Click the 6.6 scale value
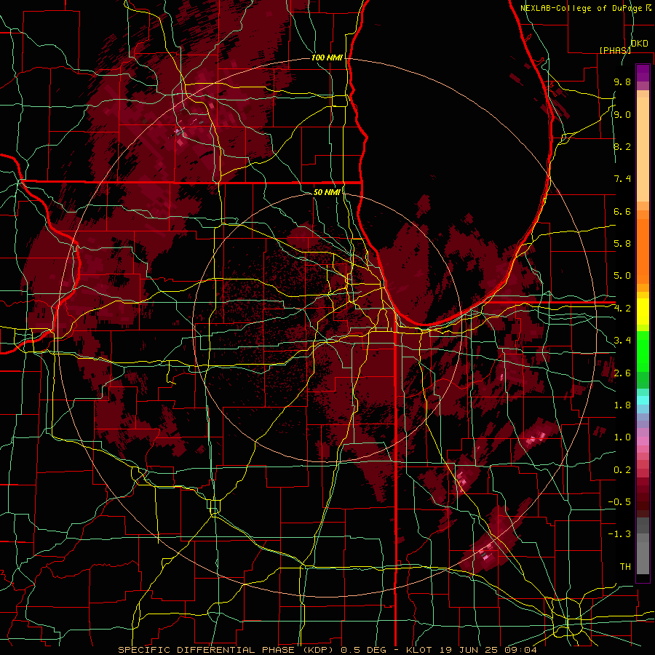This screenshot has height=655, width=655. (622, 211)
